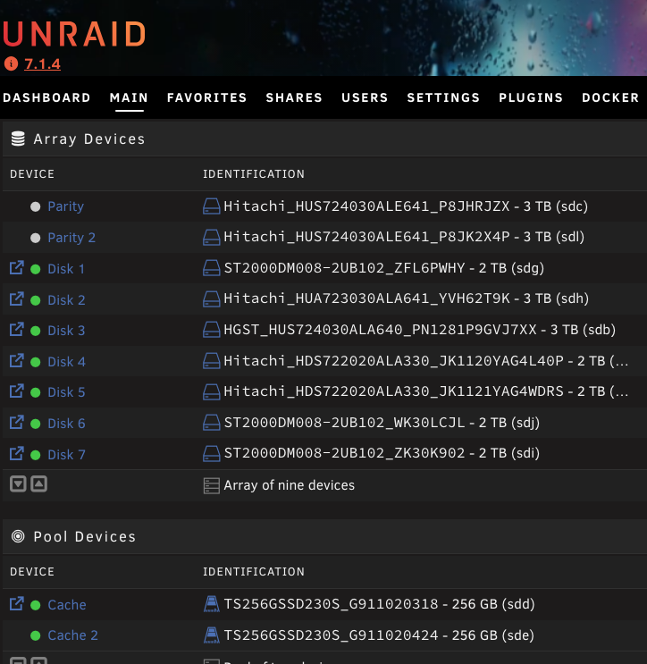Open the Cache pool device link
This screenshot has height=664, width=647.
pyautogui.click(x=67, y=605)
